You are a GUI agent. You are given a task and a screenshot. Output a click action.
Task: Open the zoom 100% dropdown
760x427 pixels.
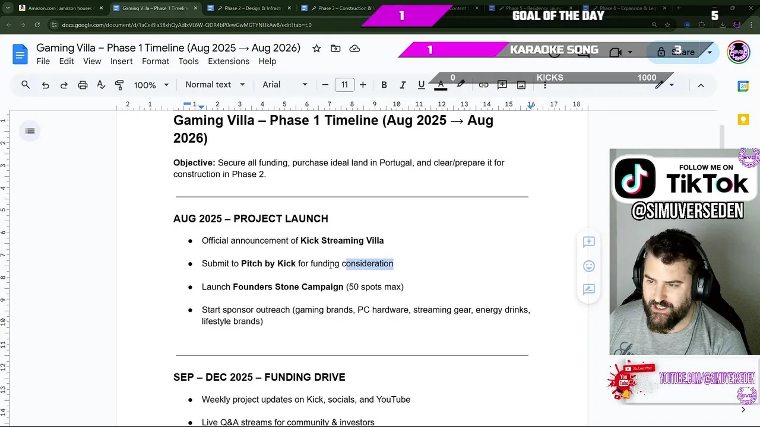pyautogui.click(x=151, y=85)
